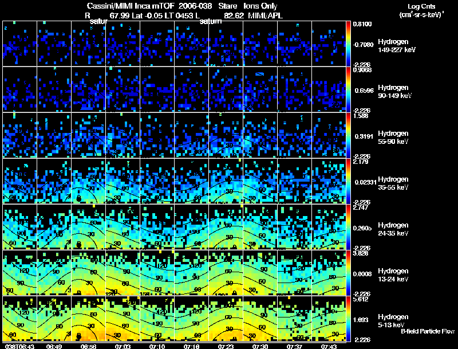The image size is (458, 349).
Task: Select the Hydrogen 149-227 keV label
Action: click(x=397, y=46)
